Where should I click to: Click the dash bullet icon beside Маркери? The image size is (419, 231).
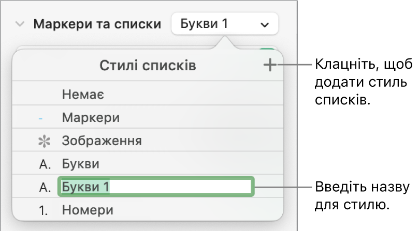coord(41,118)
